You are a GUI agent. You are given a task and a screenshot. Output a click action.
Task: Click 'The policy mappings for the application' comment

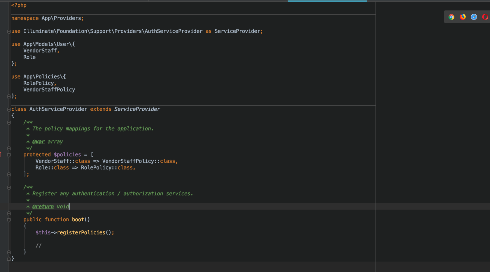(93, 128)
